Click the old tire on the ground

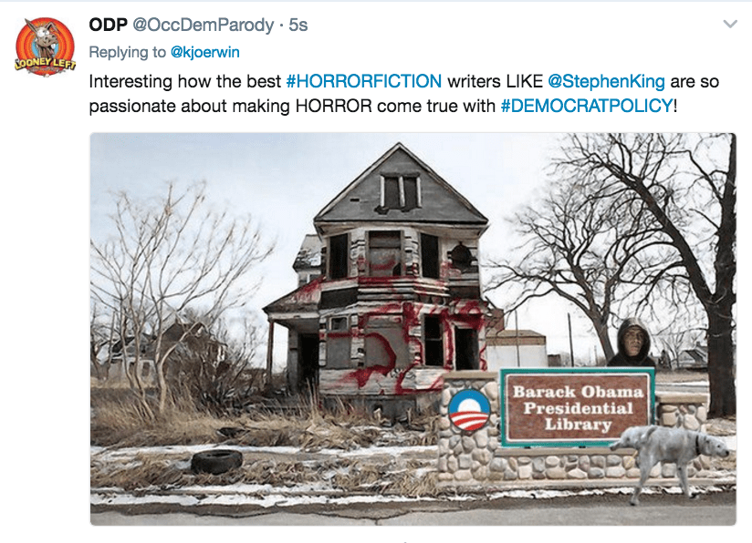(x=217, y=461)
